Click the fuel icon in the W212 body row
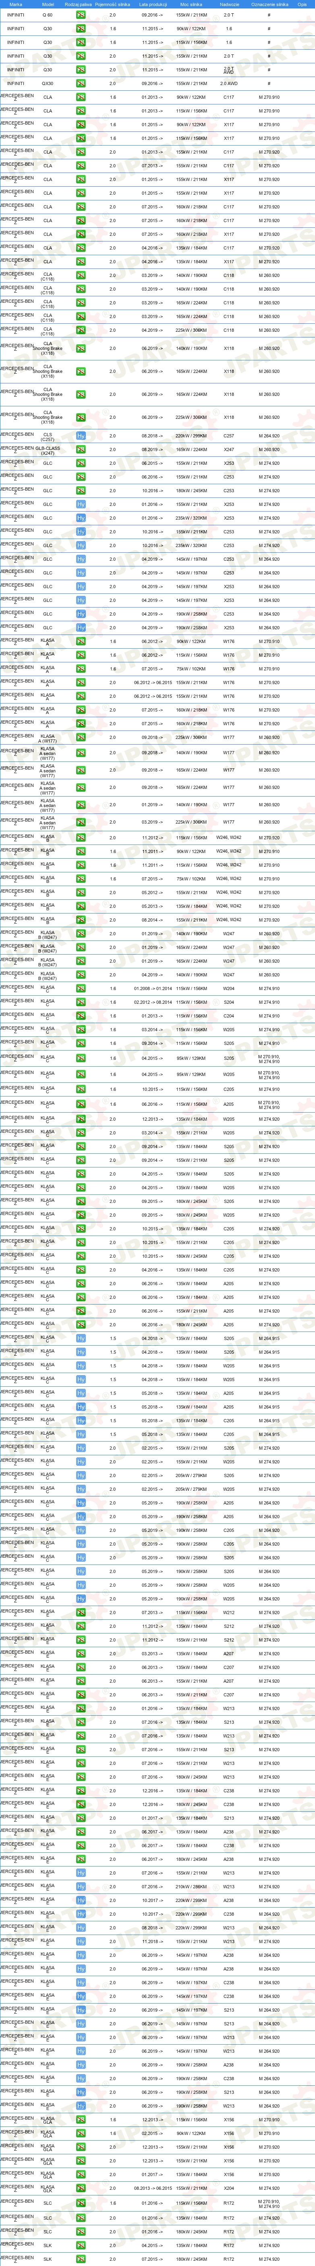This screenshot has height=2266, width=315. (x=81, y=1613)
